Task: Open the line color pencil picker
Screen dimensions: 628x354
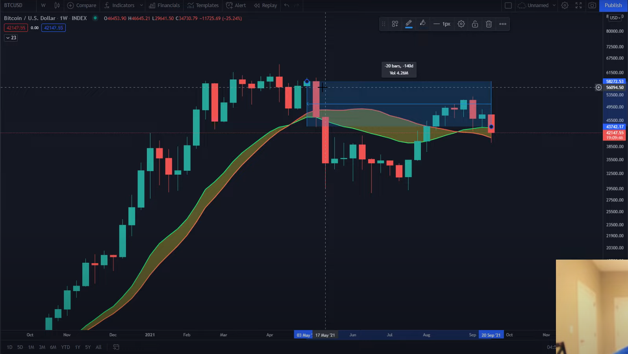Action: pyautogui.click(x=409, y=24)
